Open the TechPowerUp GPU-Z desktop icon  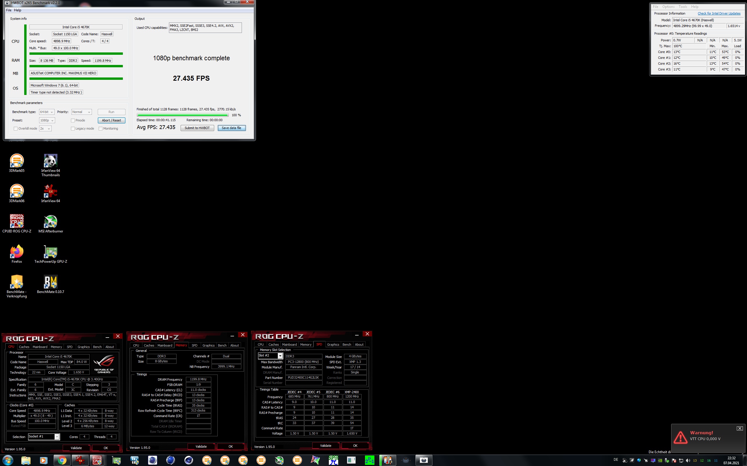[50, 254]
